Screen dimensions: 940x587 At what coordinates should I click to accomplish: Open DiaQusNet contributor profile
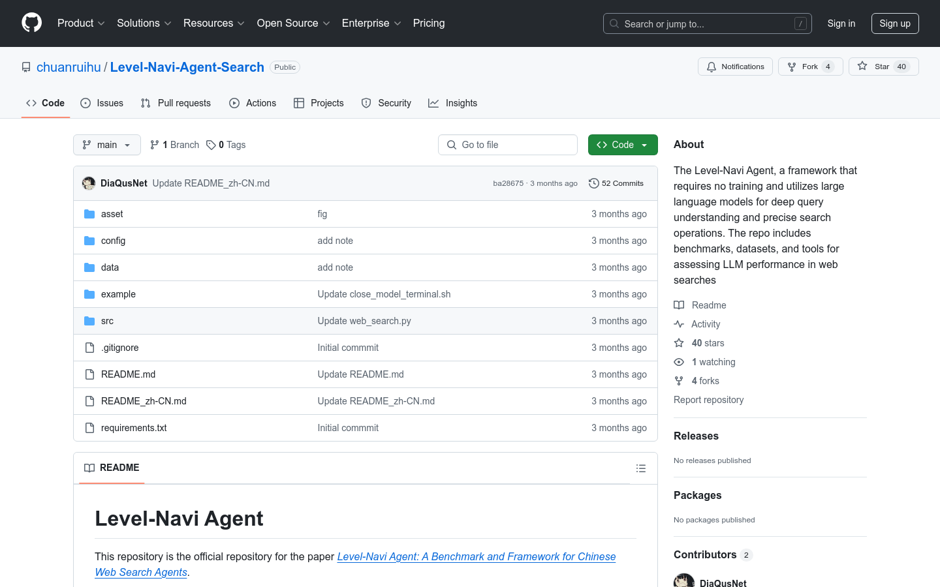pos(723,583)
